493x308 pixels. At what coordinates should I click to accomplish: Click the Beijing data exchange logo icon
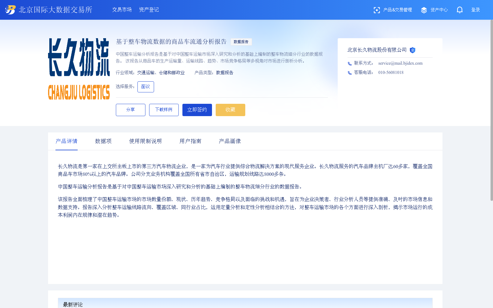[10, 10]
